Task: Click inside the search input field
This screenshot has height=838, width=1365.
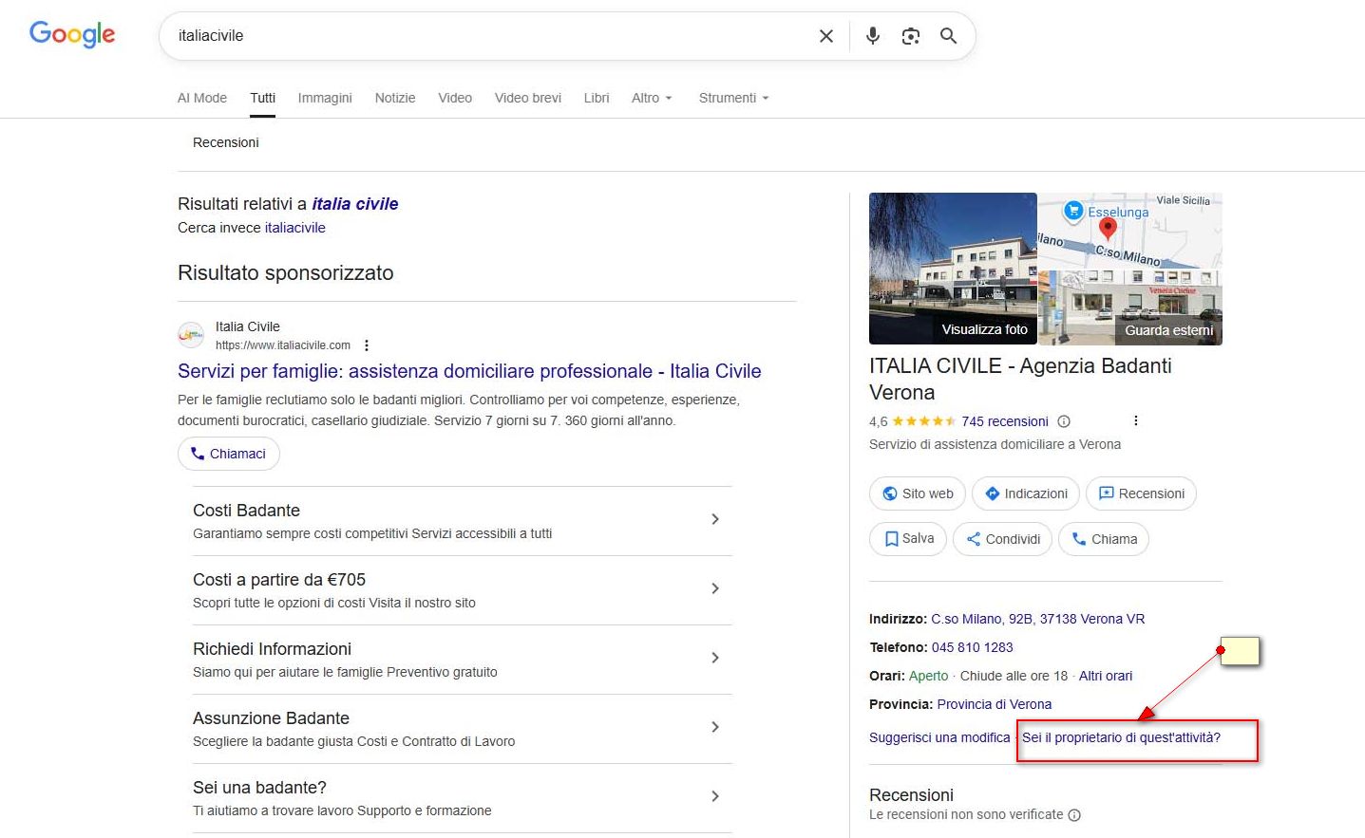Action: 475,36
